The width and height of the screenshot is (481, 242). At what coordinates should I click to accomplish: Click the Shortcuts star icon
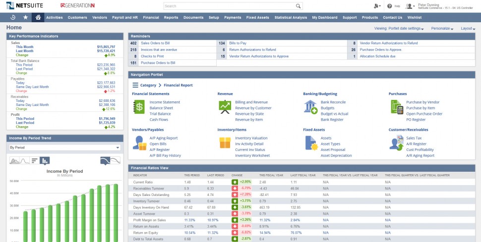25,17
